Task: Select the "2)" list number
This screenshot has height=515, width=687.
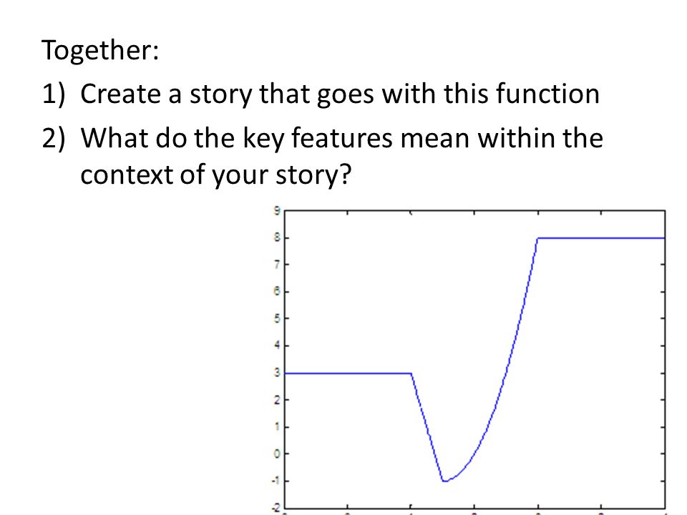Action: pyautogui.click(x=54, y=137)
